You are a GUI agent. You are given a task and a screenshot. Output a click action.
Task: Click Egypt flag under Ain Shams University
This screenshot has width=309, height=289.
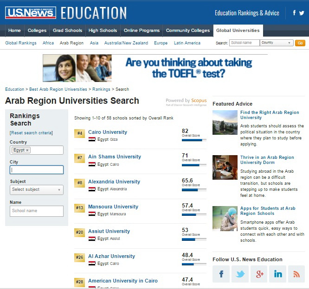click(92, 164)
